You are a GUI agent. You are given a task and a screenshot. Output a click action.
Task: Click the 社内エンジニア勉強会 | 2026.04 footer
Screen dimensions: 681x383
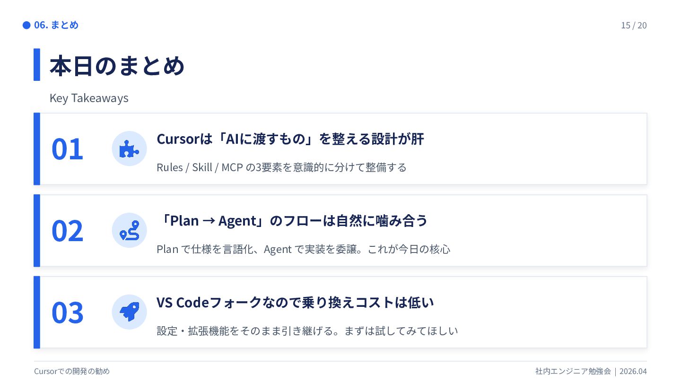coord(591,372)
